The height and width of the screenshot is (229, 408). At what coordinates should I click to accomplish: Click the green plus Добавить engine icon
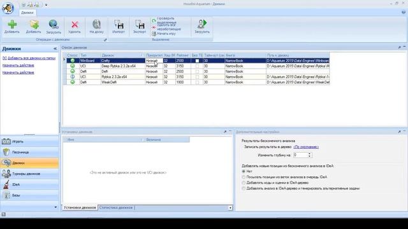click(x=12, y=24)
